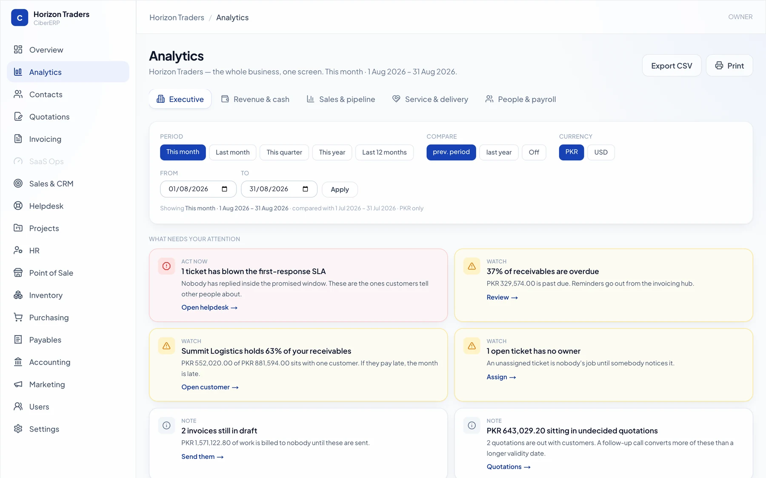Click the Print button

tap(729, 65)
